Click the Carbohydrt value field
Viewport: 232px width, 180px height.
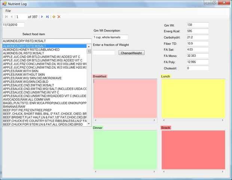(x=198, y=37)
